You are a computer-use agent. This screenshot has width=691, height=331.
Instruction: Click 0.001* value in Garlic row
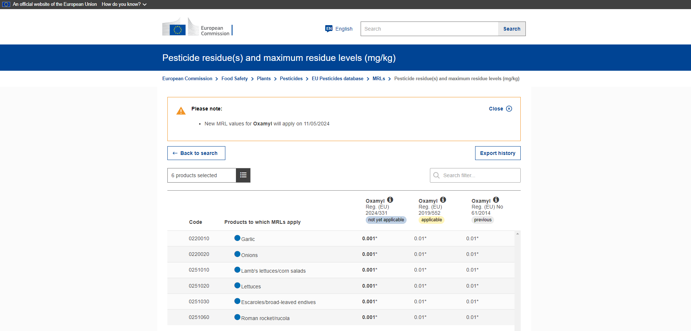[x=370, y=238]
